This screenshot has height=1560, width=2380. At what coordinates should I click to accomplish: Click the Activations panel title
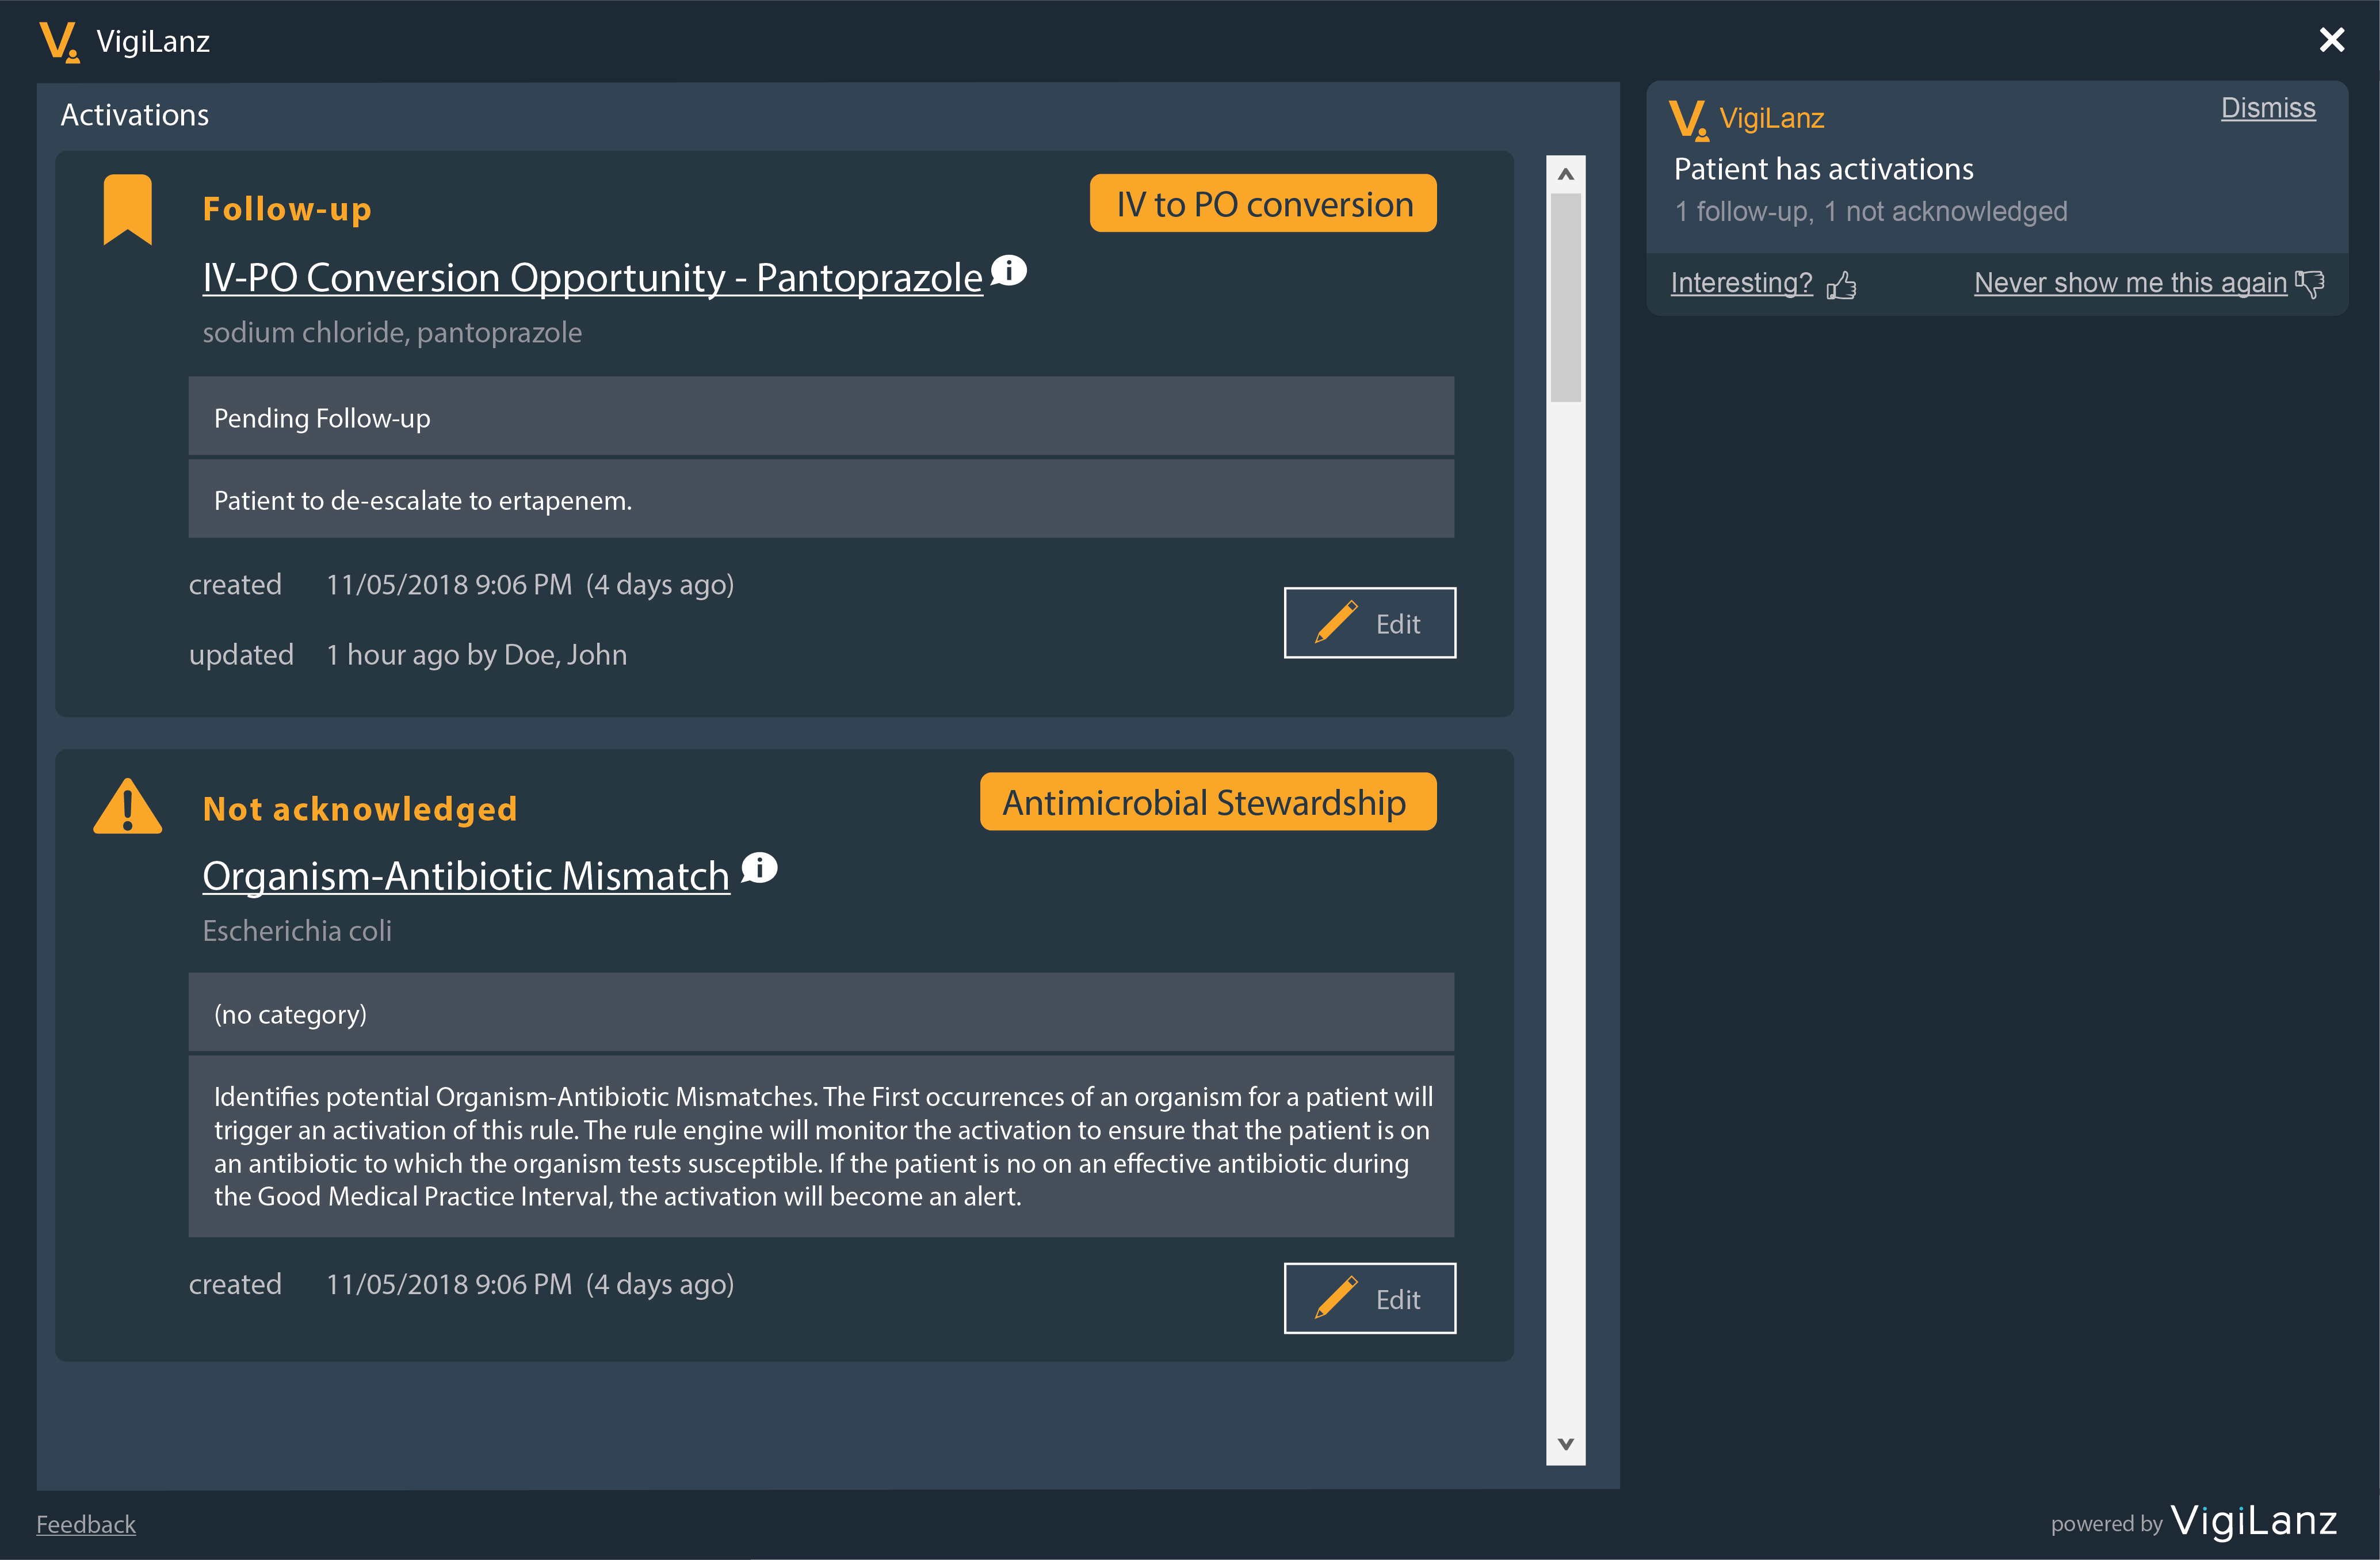[x=135, y=115]
